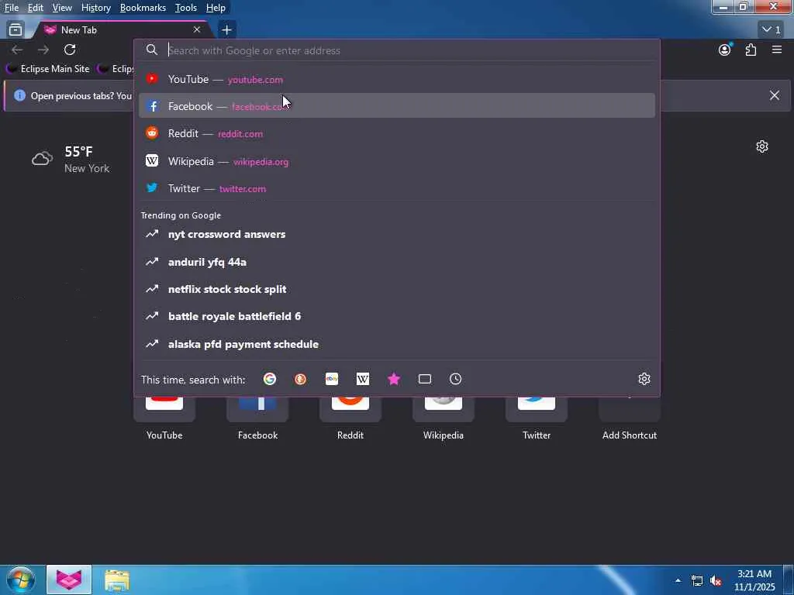Open the Tools menu
The width and height of the screenshot is (794, 595).
tap(186, 8)
